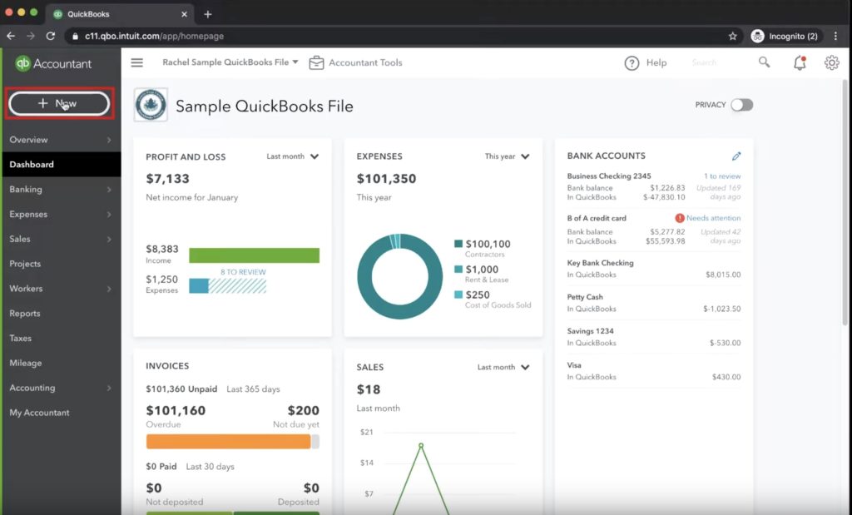The width and height of the screenshot is (852, 515).
Task: Click the blue Expenses bar
Action: pyautogui.click(x=199, y=285)
